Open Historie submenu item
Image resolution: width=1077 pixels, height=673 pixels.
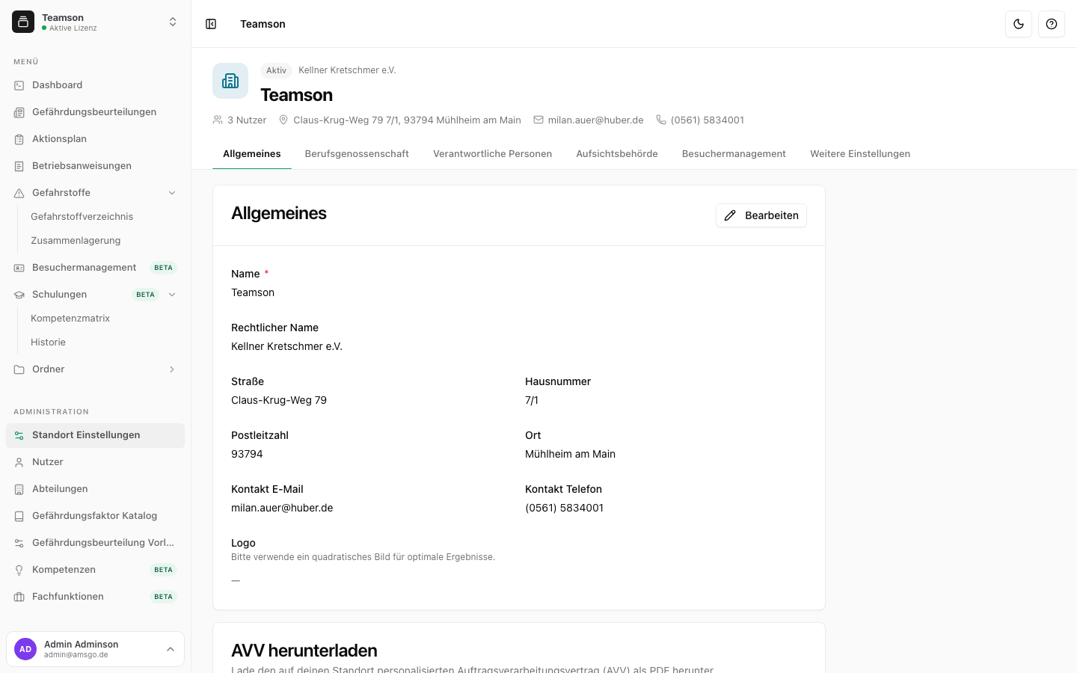(48, 342)
